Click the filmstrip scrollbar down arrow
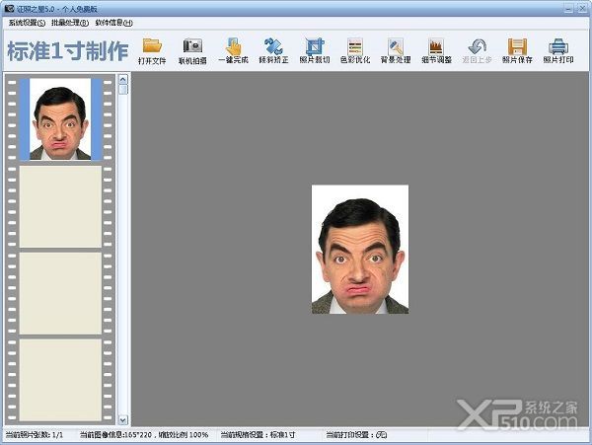The height and width of the screenshot is (445, 592). coord(123,419)
